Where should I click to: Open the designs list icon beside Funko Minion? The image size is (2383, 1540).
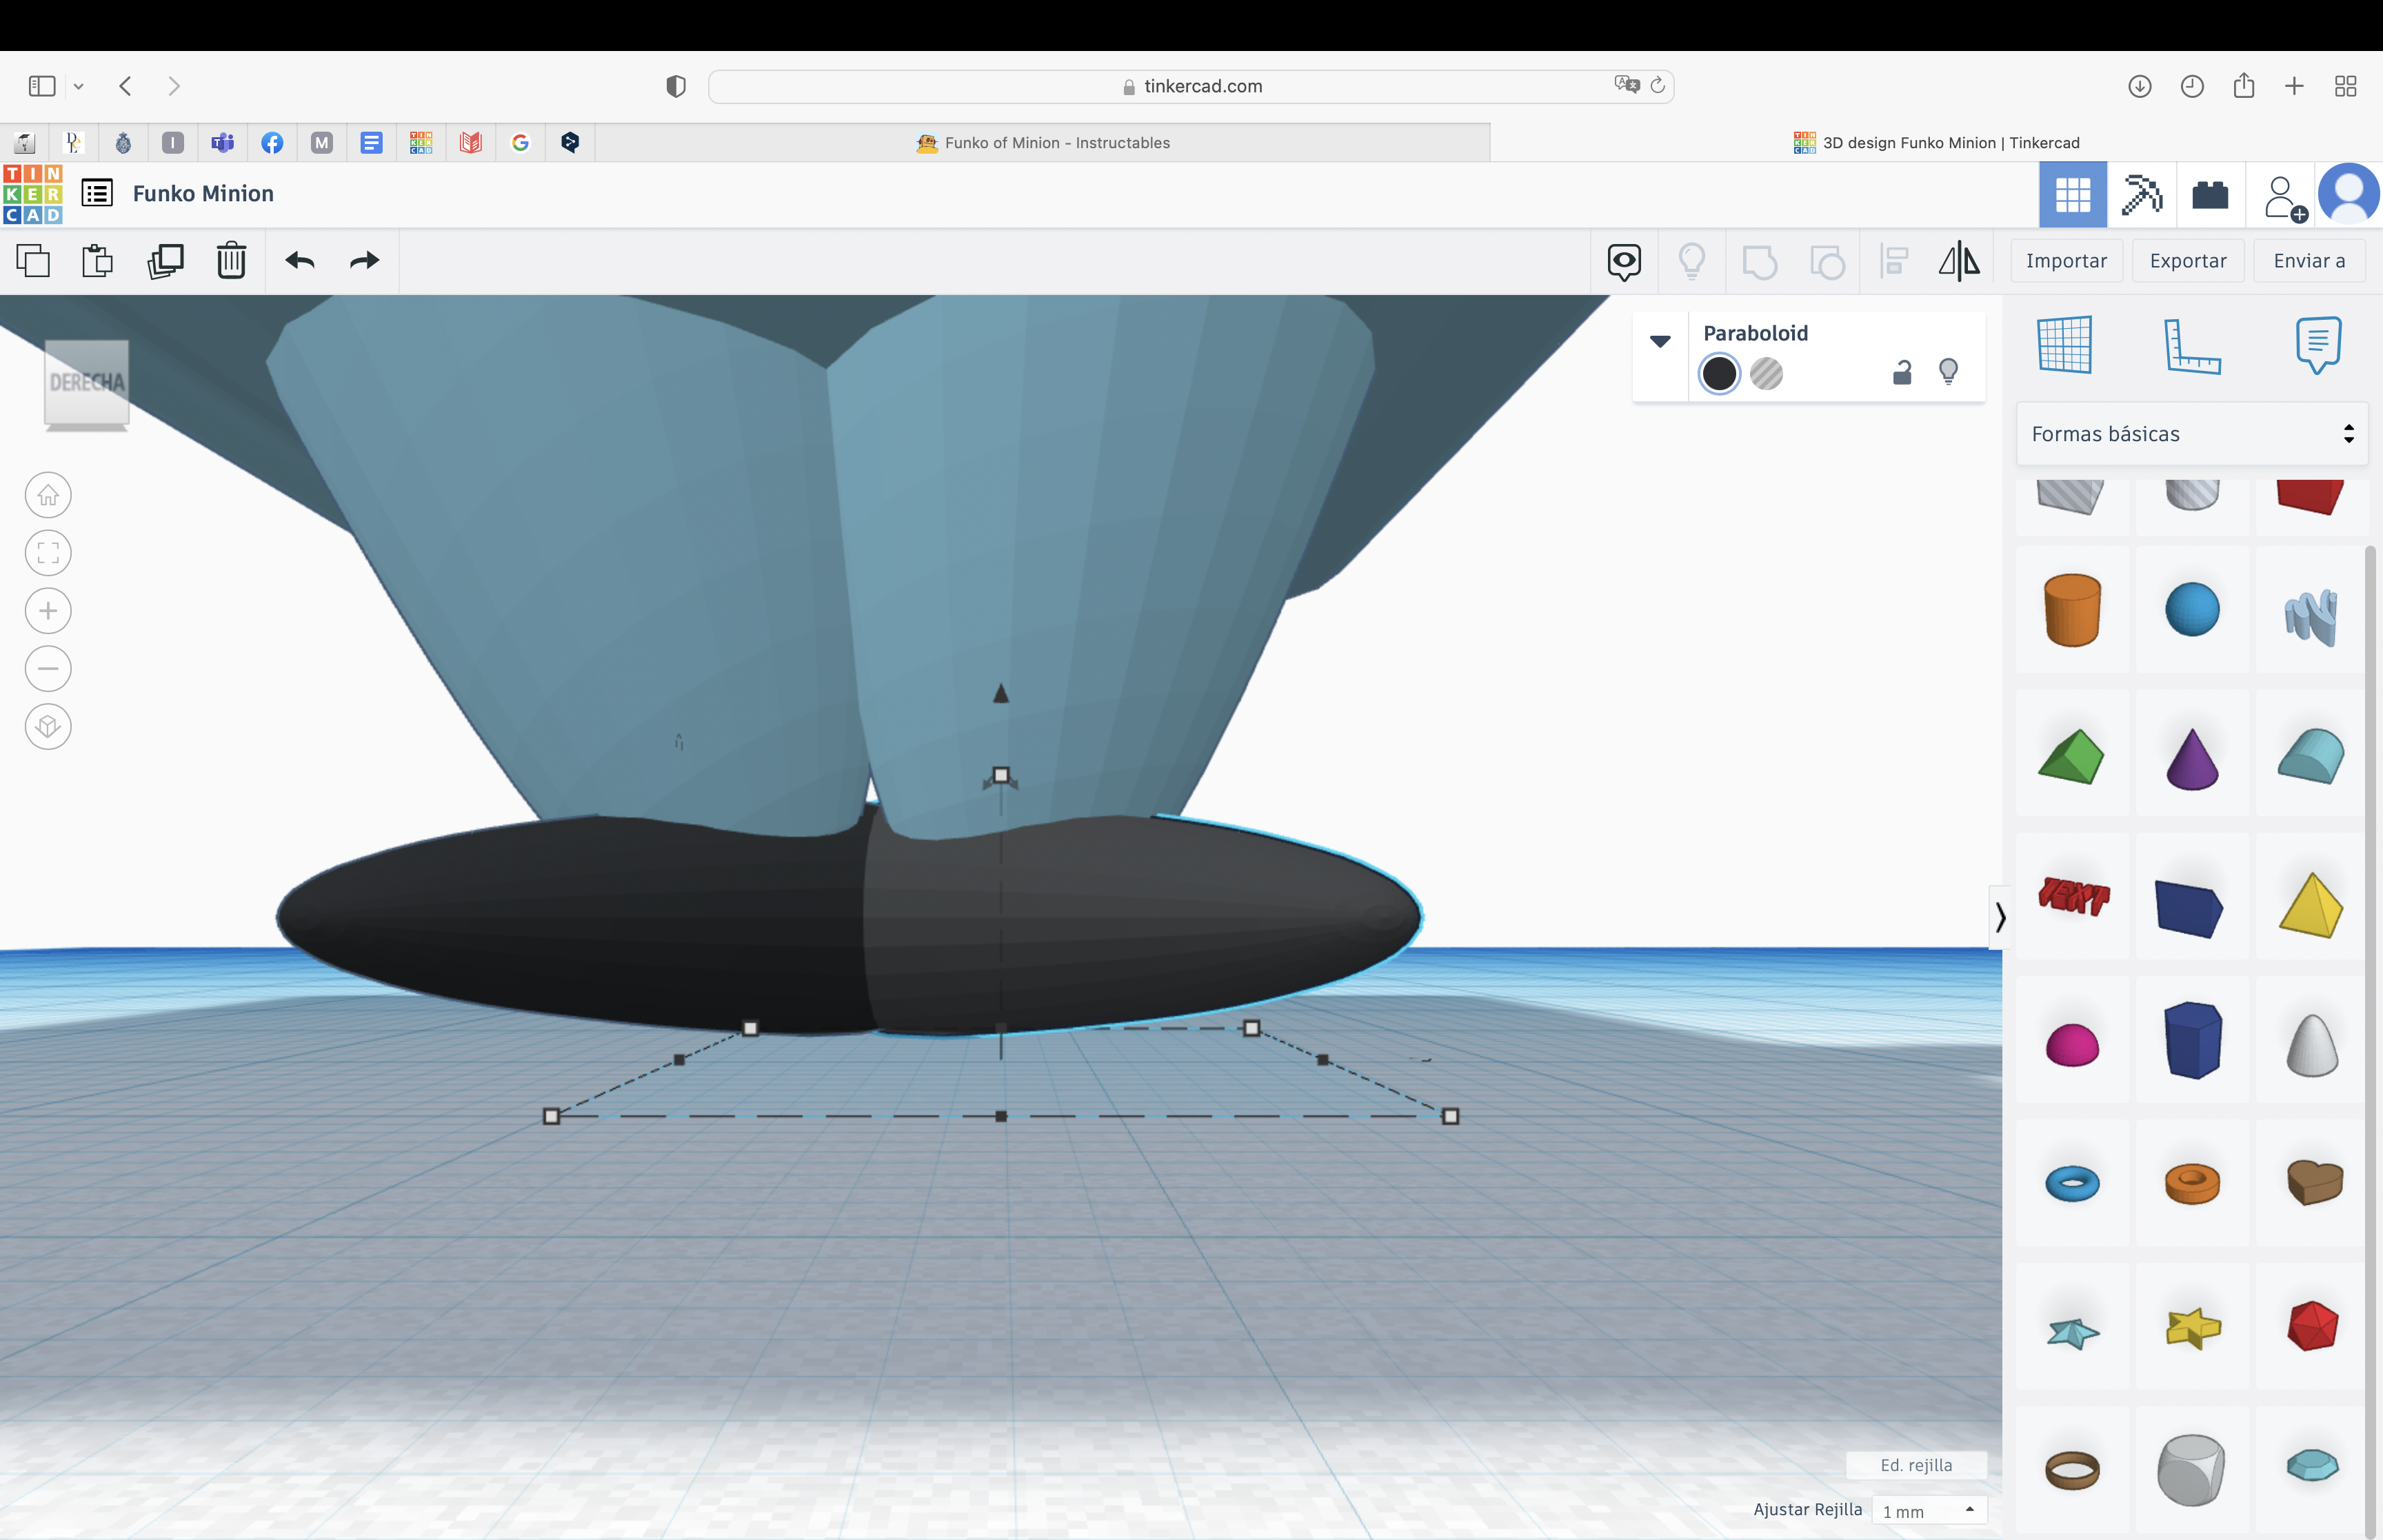coord(97,193)
